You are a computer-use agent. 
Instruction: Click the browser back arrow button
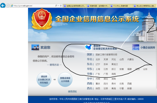coord(3,5)
